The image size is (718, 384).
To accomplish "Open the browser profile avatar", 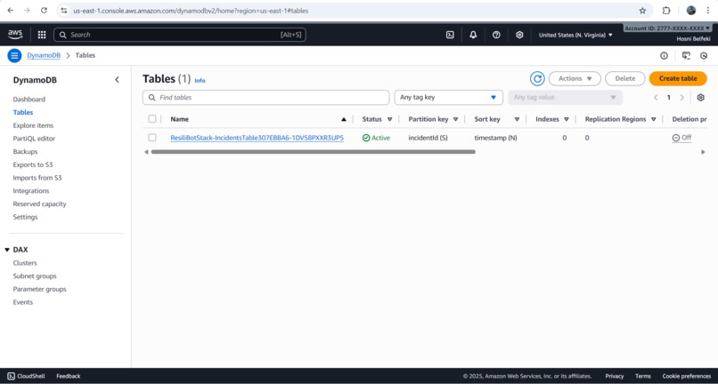I will [x=691, y=11].
